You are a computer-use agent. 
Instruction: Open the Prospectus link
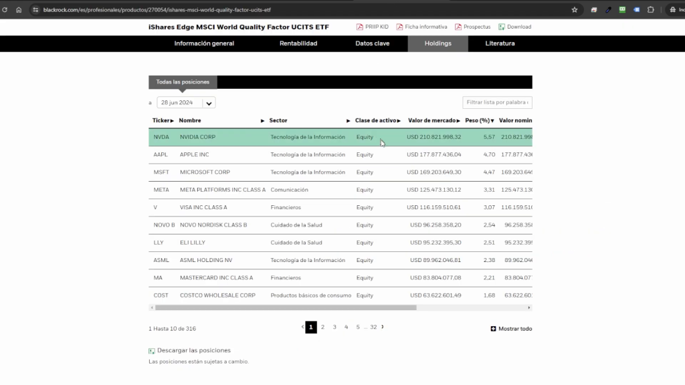coord(477,27)
